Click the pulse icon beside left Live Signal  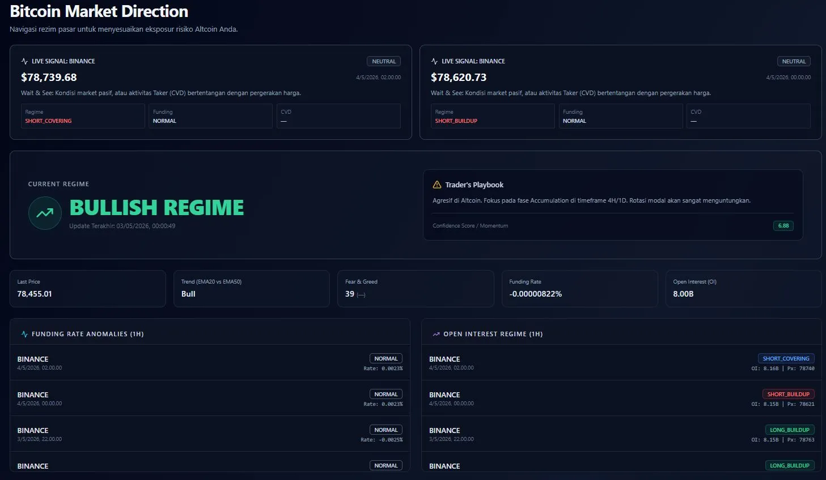pyautogui.click(x=24, y=61)
